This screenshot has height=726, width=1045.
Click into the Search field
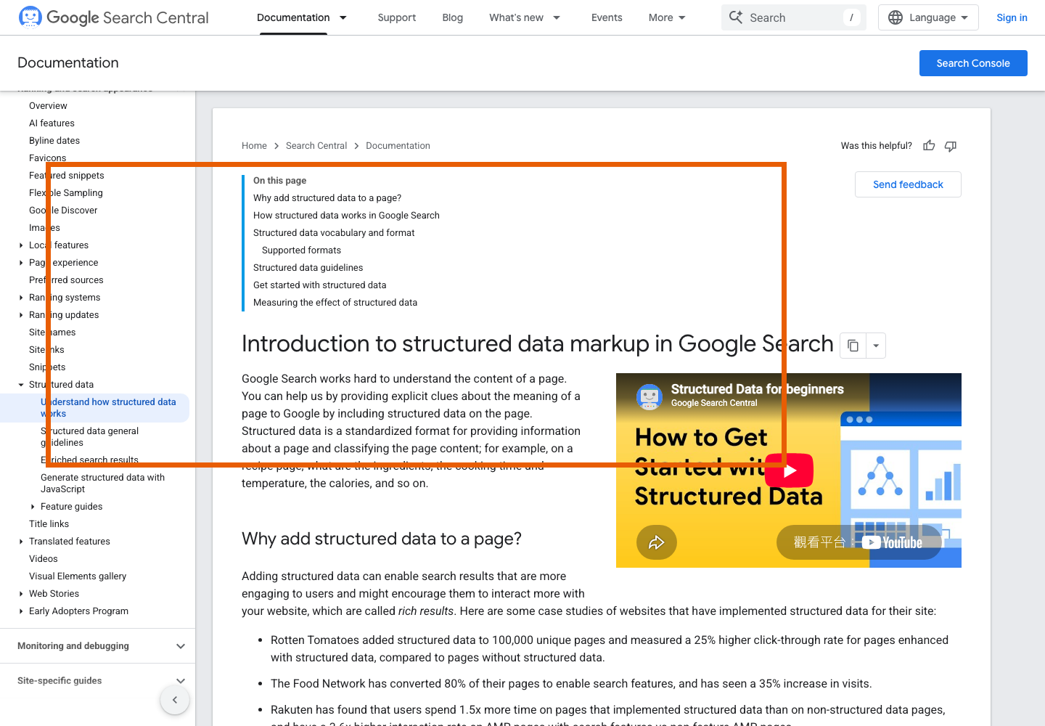[794, 17]
